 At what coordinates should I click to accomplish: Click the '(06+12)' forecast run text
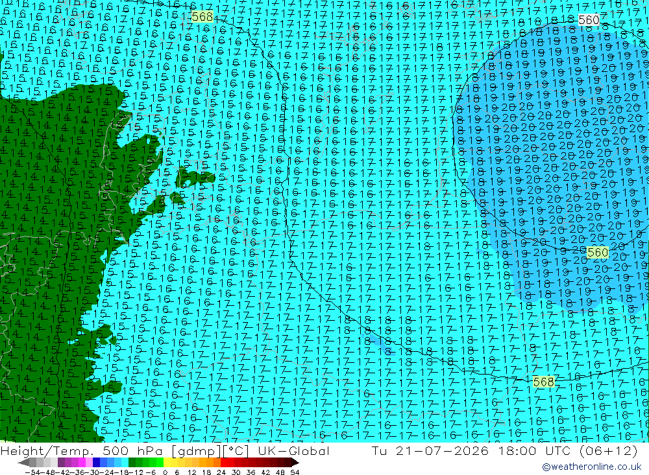coord(609,450)
